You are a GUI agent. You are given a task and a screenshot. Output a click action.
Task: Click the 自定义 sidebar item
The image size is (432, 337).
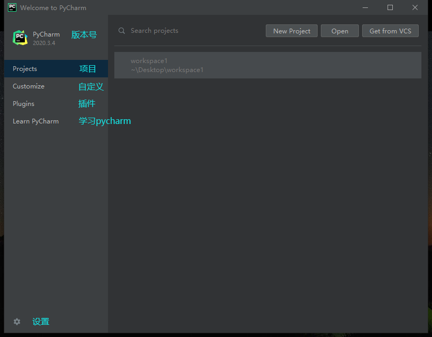(91, 86)
